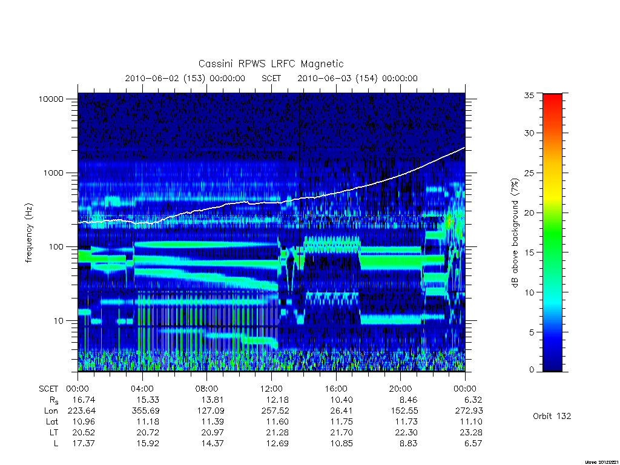Click the 16:00 SCET time label

[336, 389]
